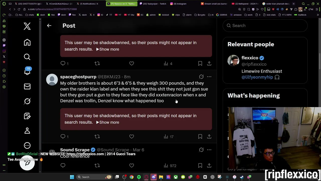The image size is (321, 181).
Task: Open More circle menu in sidebar
Action: coord(27,145)
